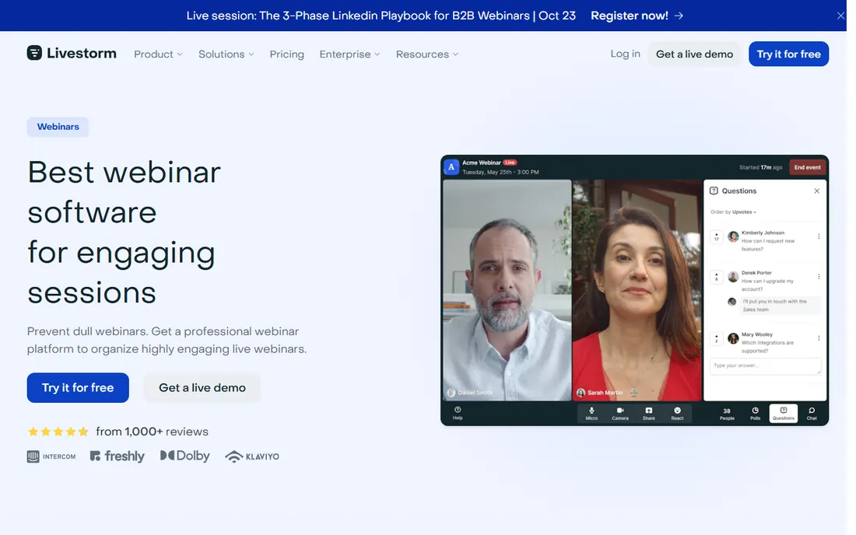Viewport: 856px width, 535px height.
Task: Upvote Kimberly Johnson's question
Action: [716, 236]
